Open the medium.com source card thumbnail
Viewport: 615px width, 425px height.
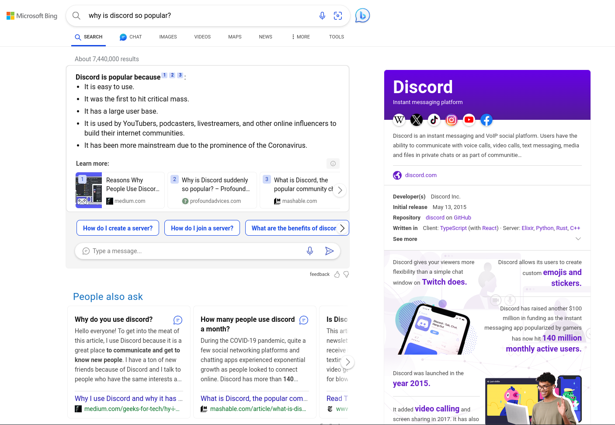click(x=89, y=190)
